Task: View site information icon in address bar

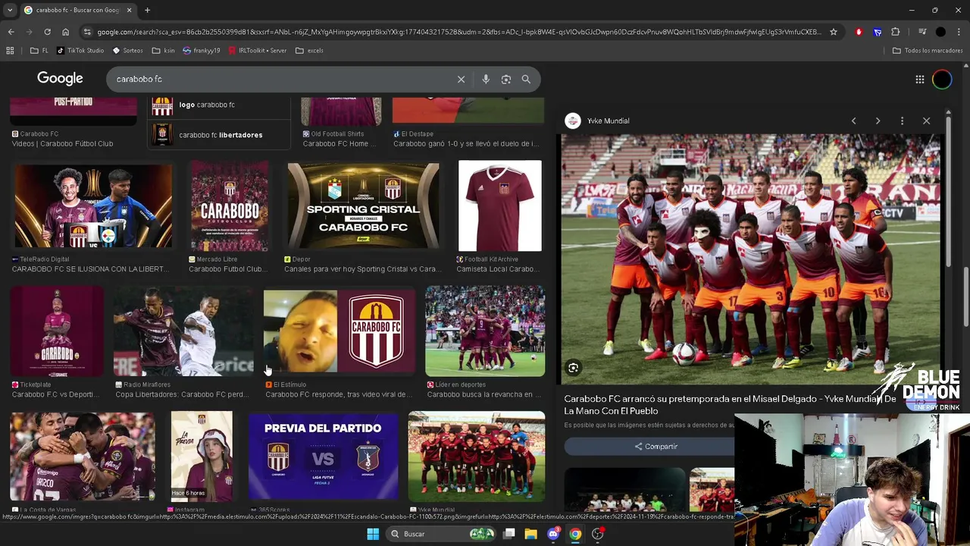Action: (88, 32)
